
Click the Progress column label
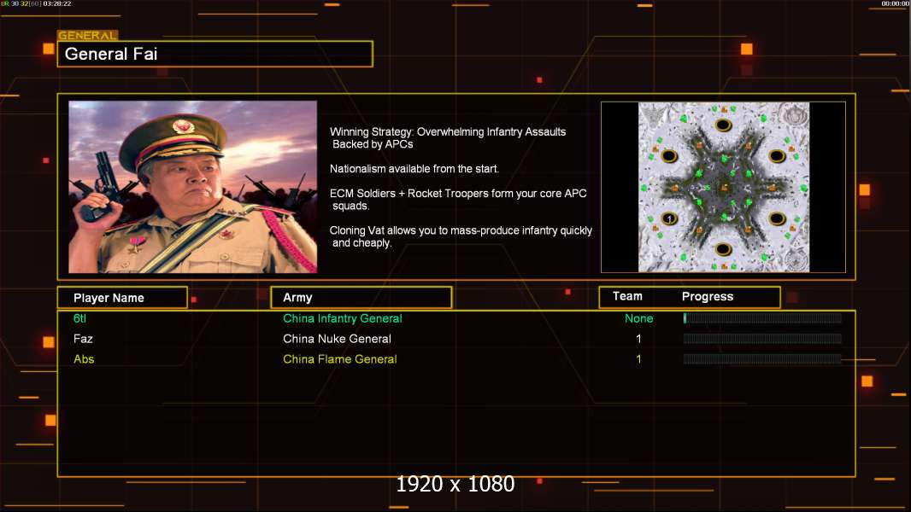(707, 296)
